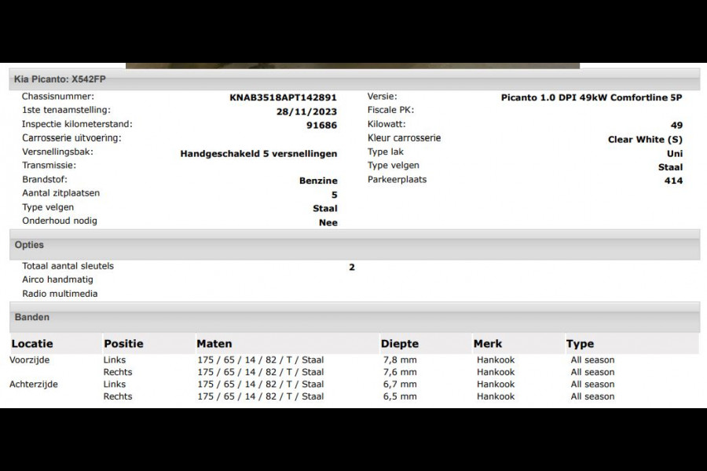Screen dimensions: 707x471
Task: Select the colour value 'Clear White (S)'
Action: pyautogui.click(x=645, y=140)
